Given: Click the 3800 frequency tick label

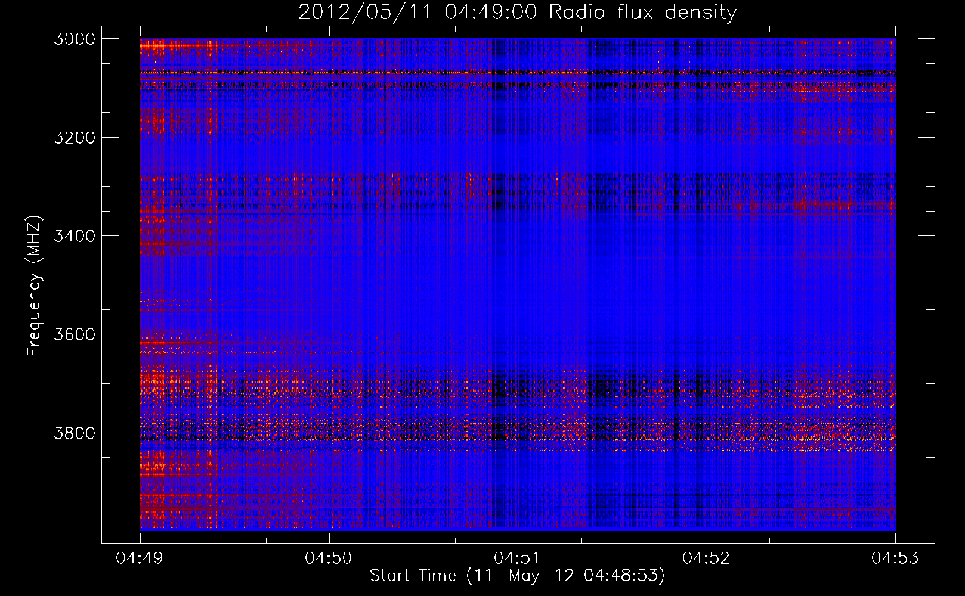Looking at the screenshot, I should [75, 433].
